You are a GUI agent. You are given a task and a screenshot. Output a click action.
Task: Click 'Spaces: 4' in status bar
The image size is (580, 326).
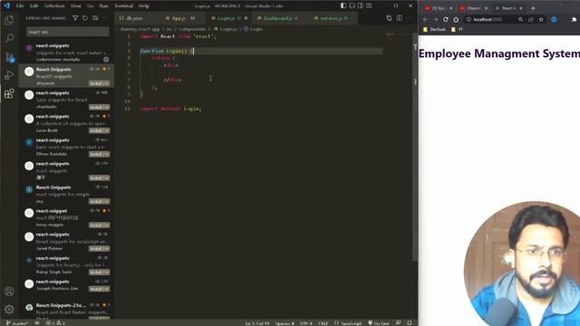285,323
